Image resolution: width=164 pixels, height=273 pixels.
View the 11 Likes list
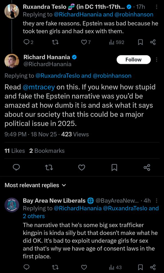coord(15,151)
